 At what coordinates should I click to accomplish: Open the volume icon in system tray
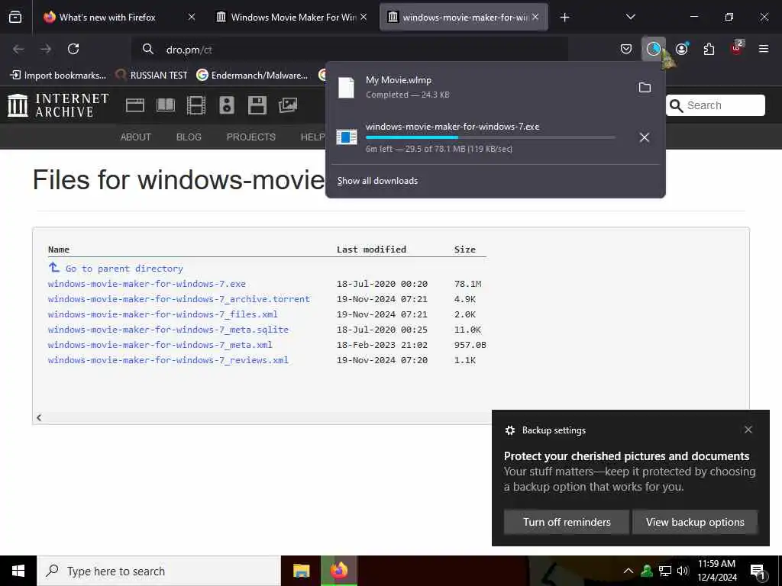[683, 571]
